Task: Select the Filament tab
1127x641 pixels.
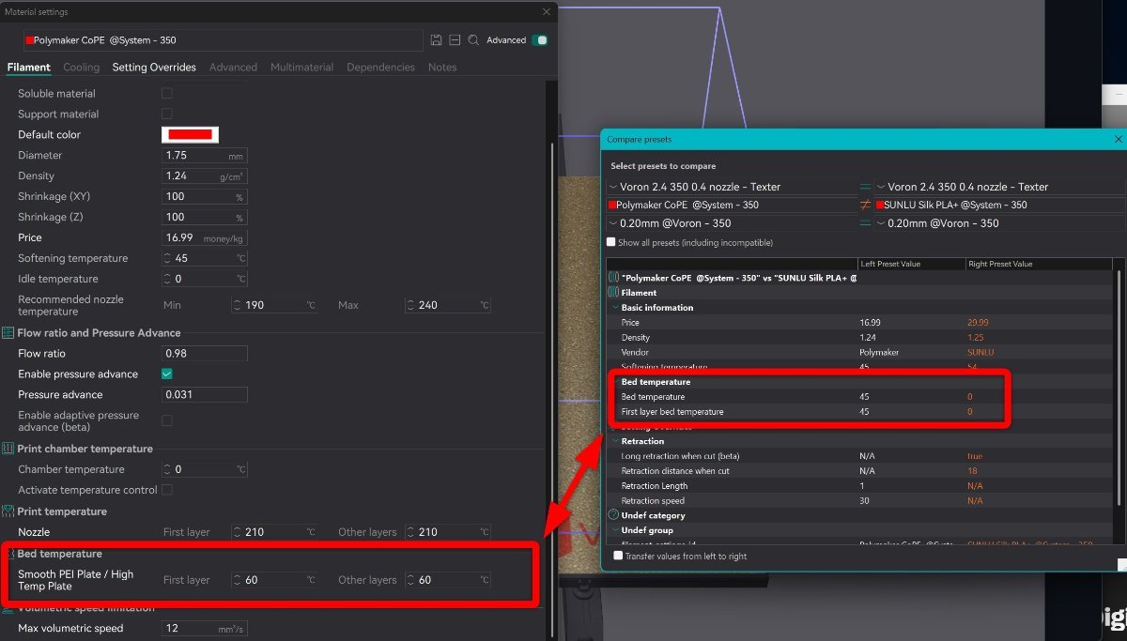Action: click(28, 68)
